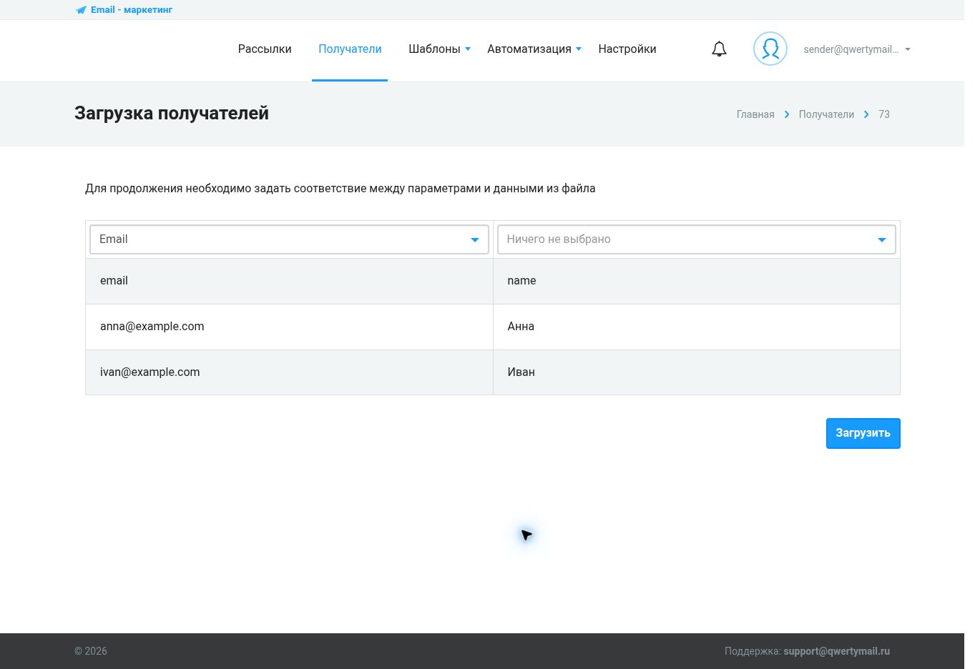Click the 'Анна' cell
Image resolution: width=975 pixels, height=669 pixels.
pyautogui.click(x=696, y=327)
